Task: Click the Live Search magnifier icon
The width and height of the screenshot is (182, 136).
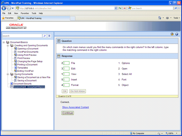Action: point(176,8)
